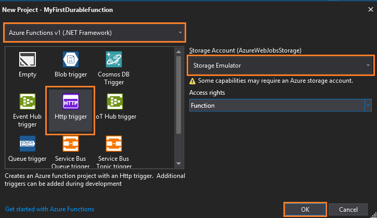Pick the Cosmos DB Trigger icon
This screenshot has height=218, width=377.
pos(114,59)
